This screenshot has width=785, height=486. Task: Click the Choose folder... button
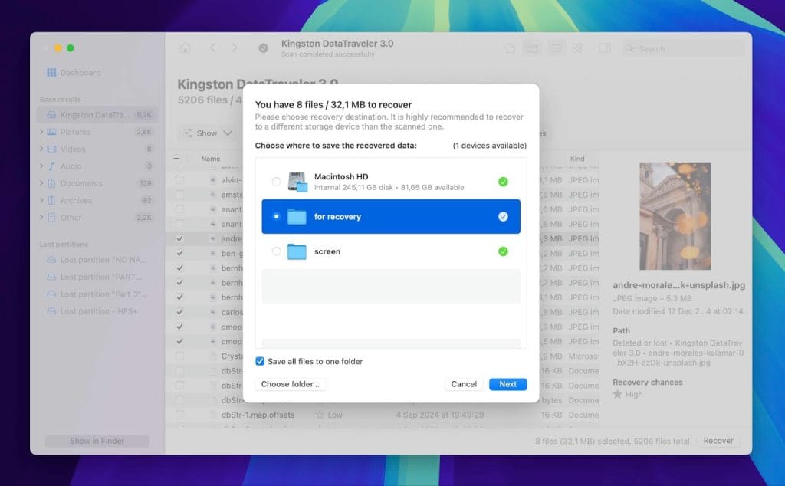[291, 384]
